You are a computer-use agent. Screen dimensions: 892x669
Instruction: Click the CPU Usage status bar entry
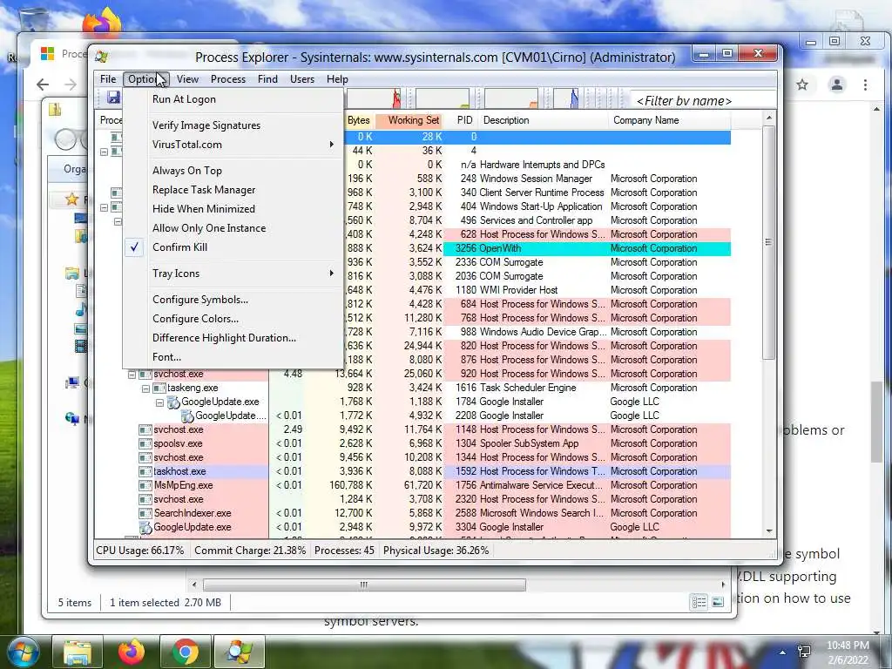click(140, 551)
